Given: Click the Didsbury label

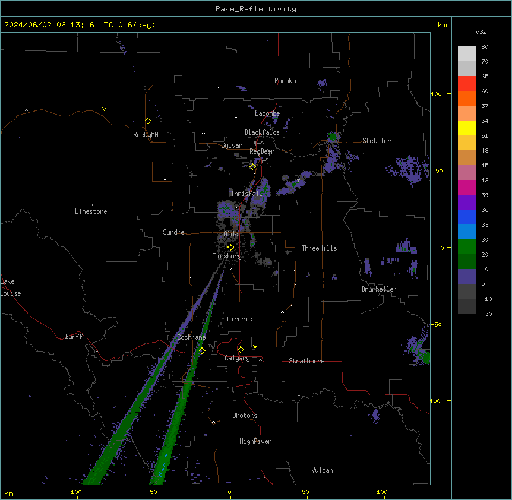Looking at the screenshot, I should [x=227, y=256].
